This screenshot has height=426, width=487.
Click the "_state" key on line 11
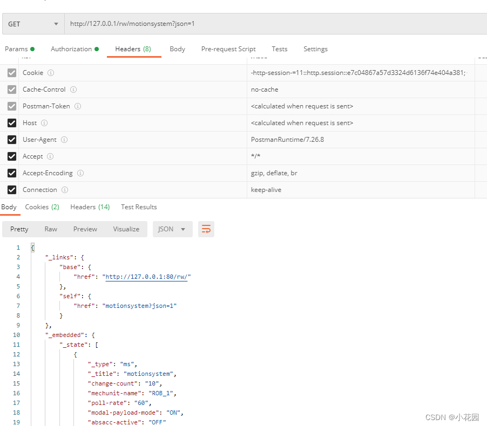[x=74, y=345]
